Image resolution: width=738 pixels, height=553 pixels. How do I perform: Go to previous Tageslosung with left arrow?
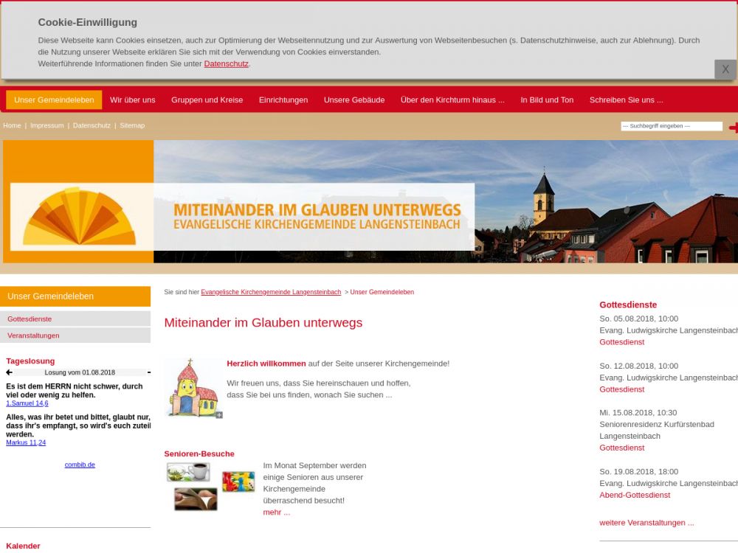pyautogui.click(x=10, y=372)
